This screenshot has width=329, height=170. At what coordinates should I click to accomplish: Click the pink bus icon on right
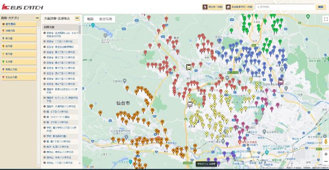[281, 82]
